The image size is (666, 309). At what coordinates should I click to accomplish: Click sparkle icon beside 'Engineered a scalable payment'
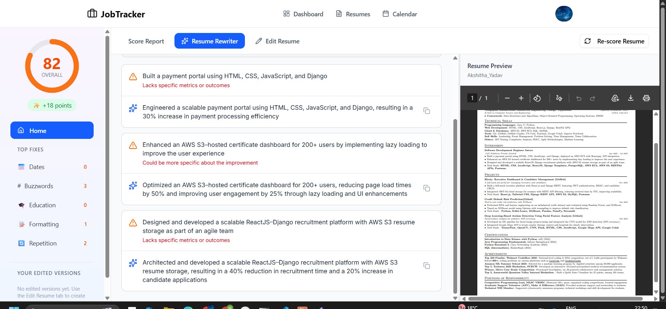tap(133, 108)
